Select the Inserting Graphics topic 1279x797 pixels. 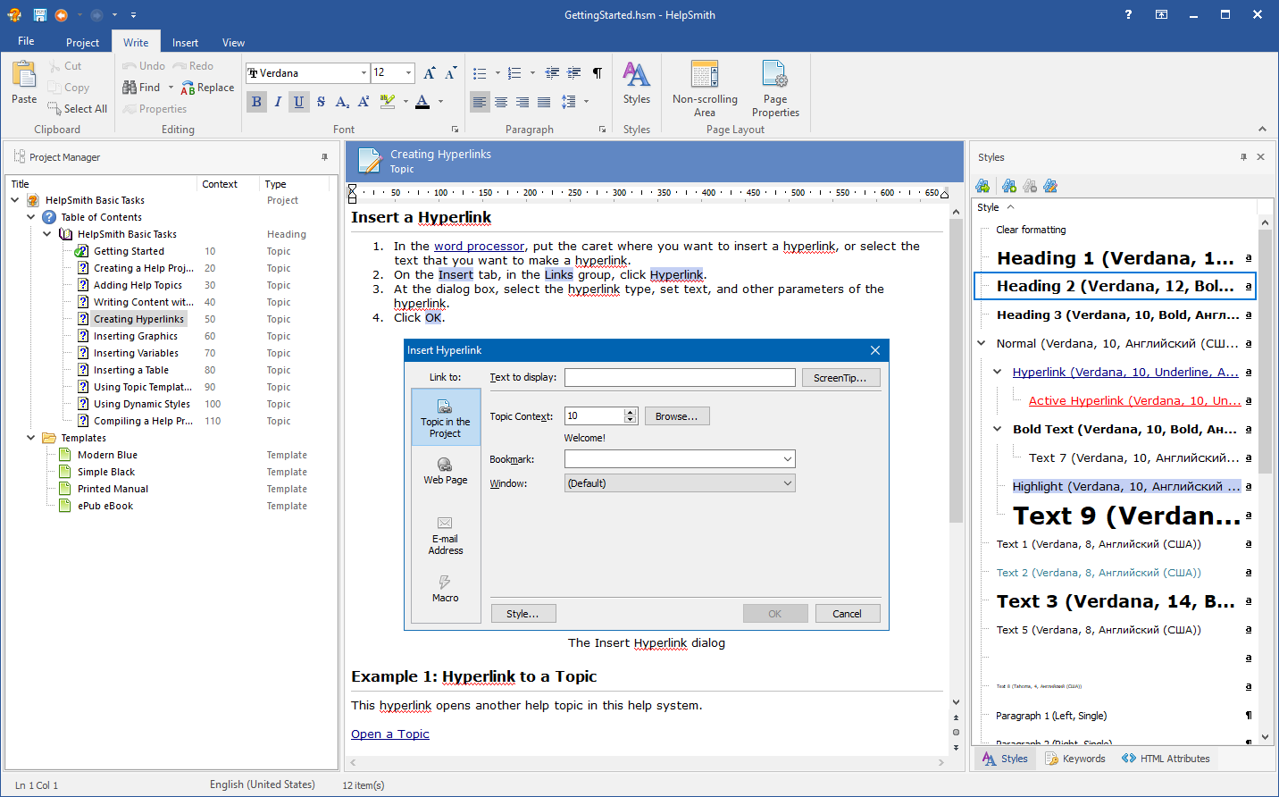[136, 336]
